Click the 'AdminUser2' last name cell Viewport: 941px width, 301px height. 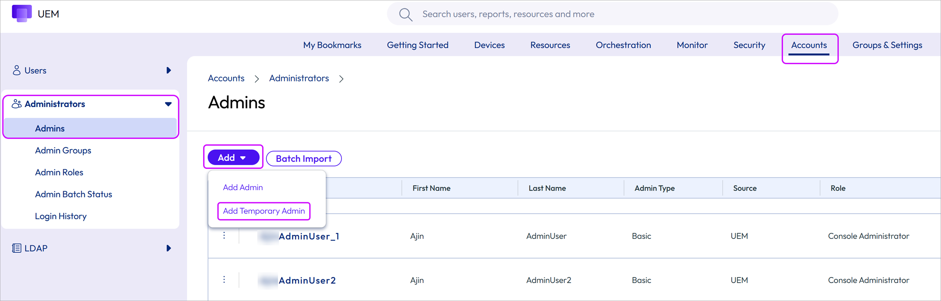[549, 280]
